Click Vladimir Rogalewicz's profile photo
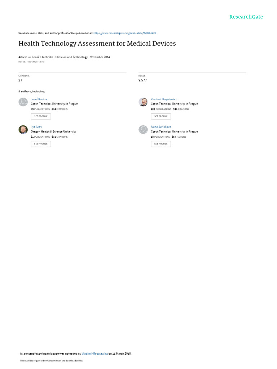This screenshot has height=369, width=277. (143, 102)
